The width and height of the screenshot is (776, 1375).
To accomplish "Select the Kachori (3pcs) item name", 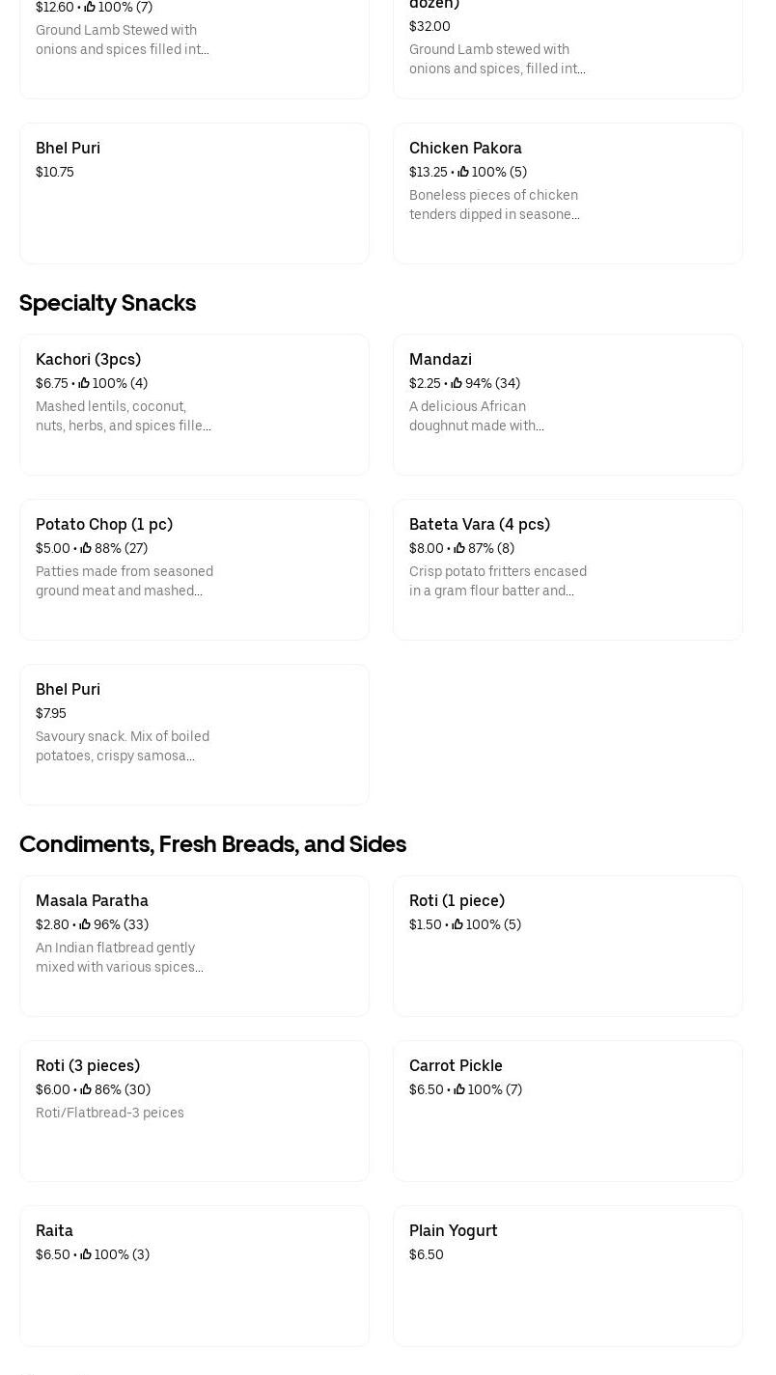I will click(88, 359).
